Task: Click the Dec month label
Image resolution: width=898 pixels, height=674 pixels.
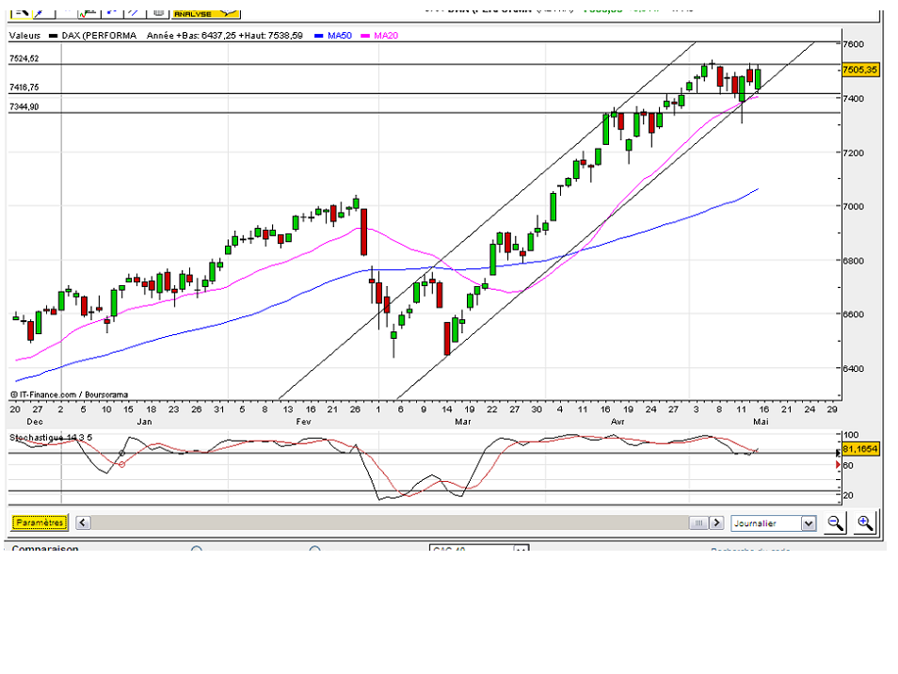Action: tap(35, 422)
